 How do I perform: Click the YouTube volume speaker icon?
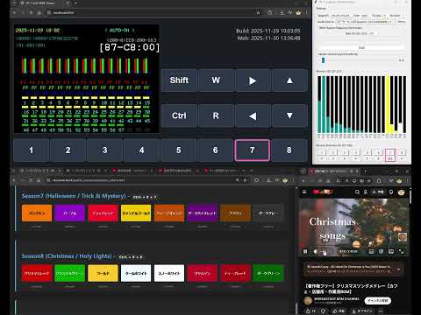[316, 251]
